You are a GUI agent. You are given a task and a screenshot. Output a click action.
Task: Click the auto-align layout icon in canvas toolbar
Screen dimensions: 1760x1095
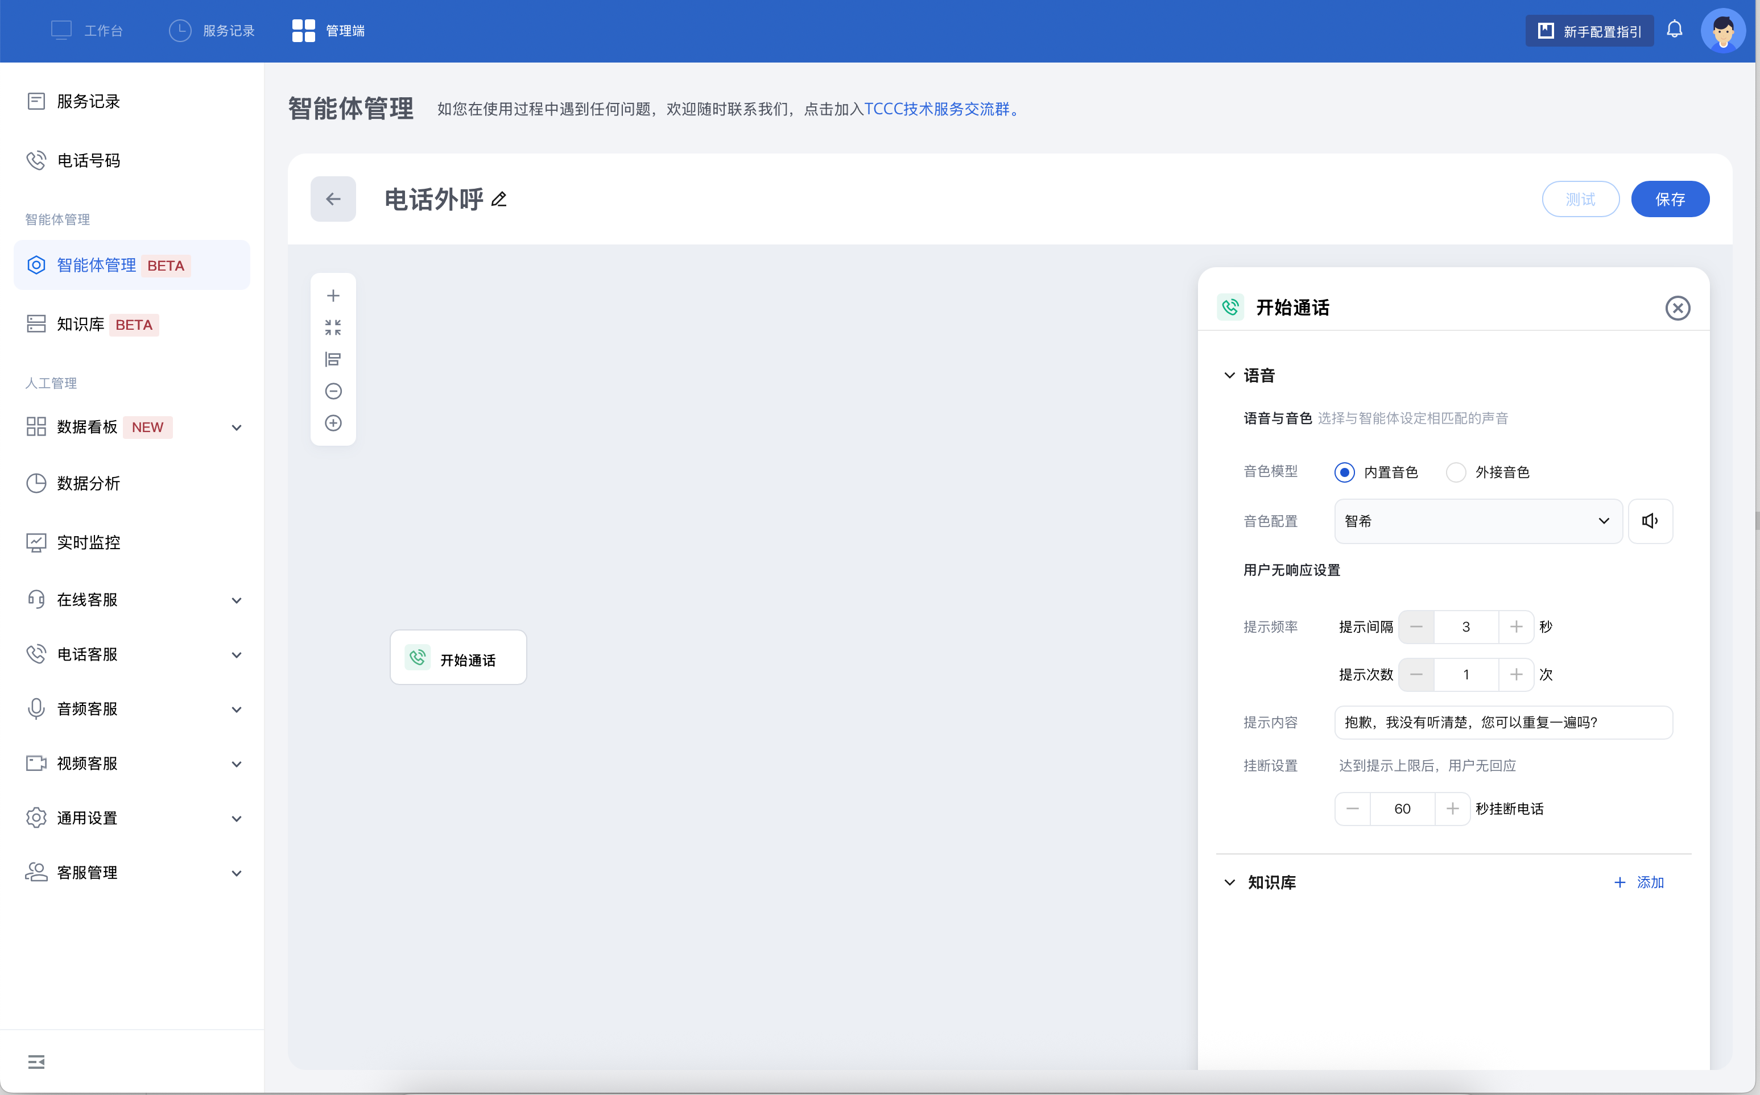pos(333,359)
